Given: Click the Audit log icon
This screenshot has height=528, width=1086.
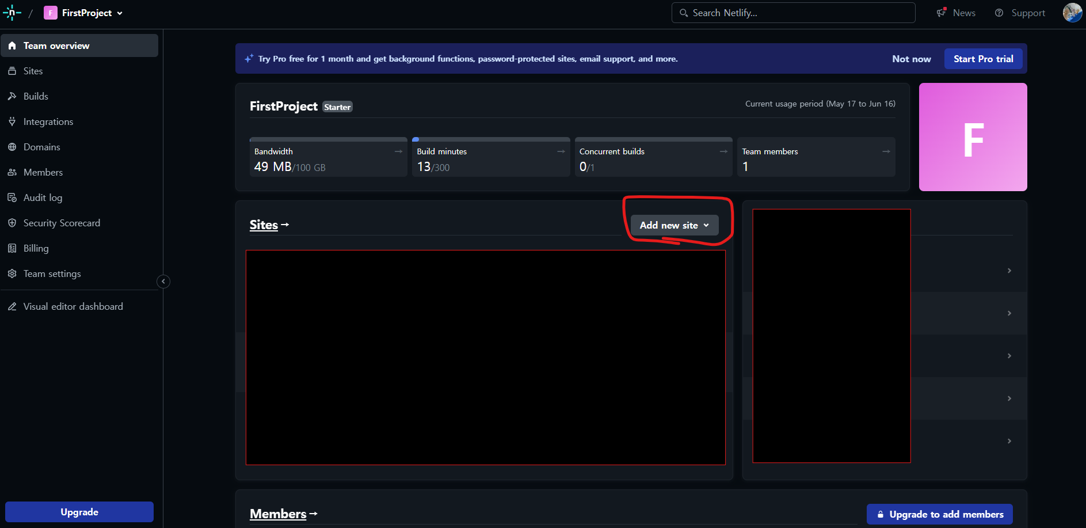Looking at the screenshot, I should point(12,197).
